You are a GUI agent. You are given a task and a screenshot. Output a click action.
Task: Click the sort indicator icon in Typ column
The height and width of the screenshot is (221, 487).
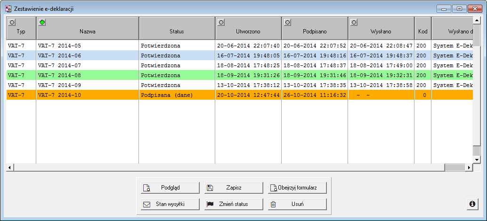[x=12, y=22]
